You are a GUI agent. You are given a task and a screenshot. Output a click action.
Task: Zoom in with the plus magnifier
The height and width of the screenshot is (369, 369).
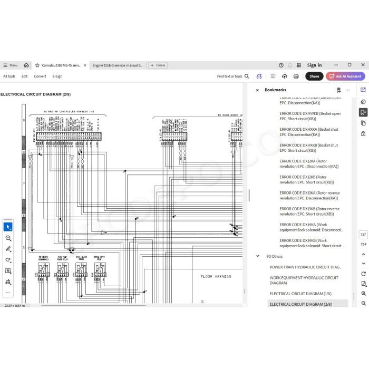pos(363,294)
